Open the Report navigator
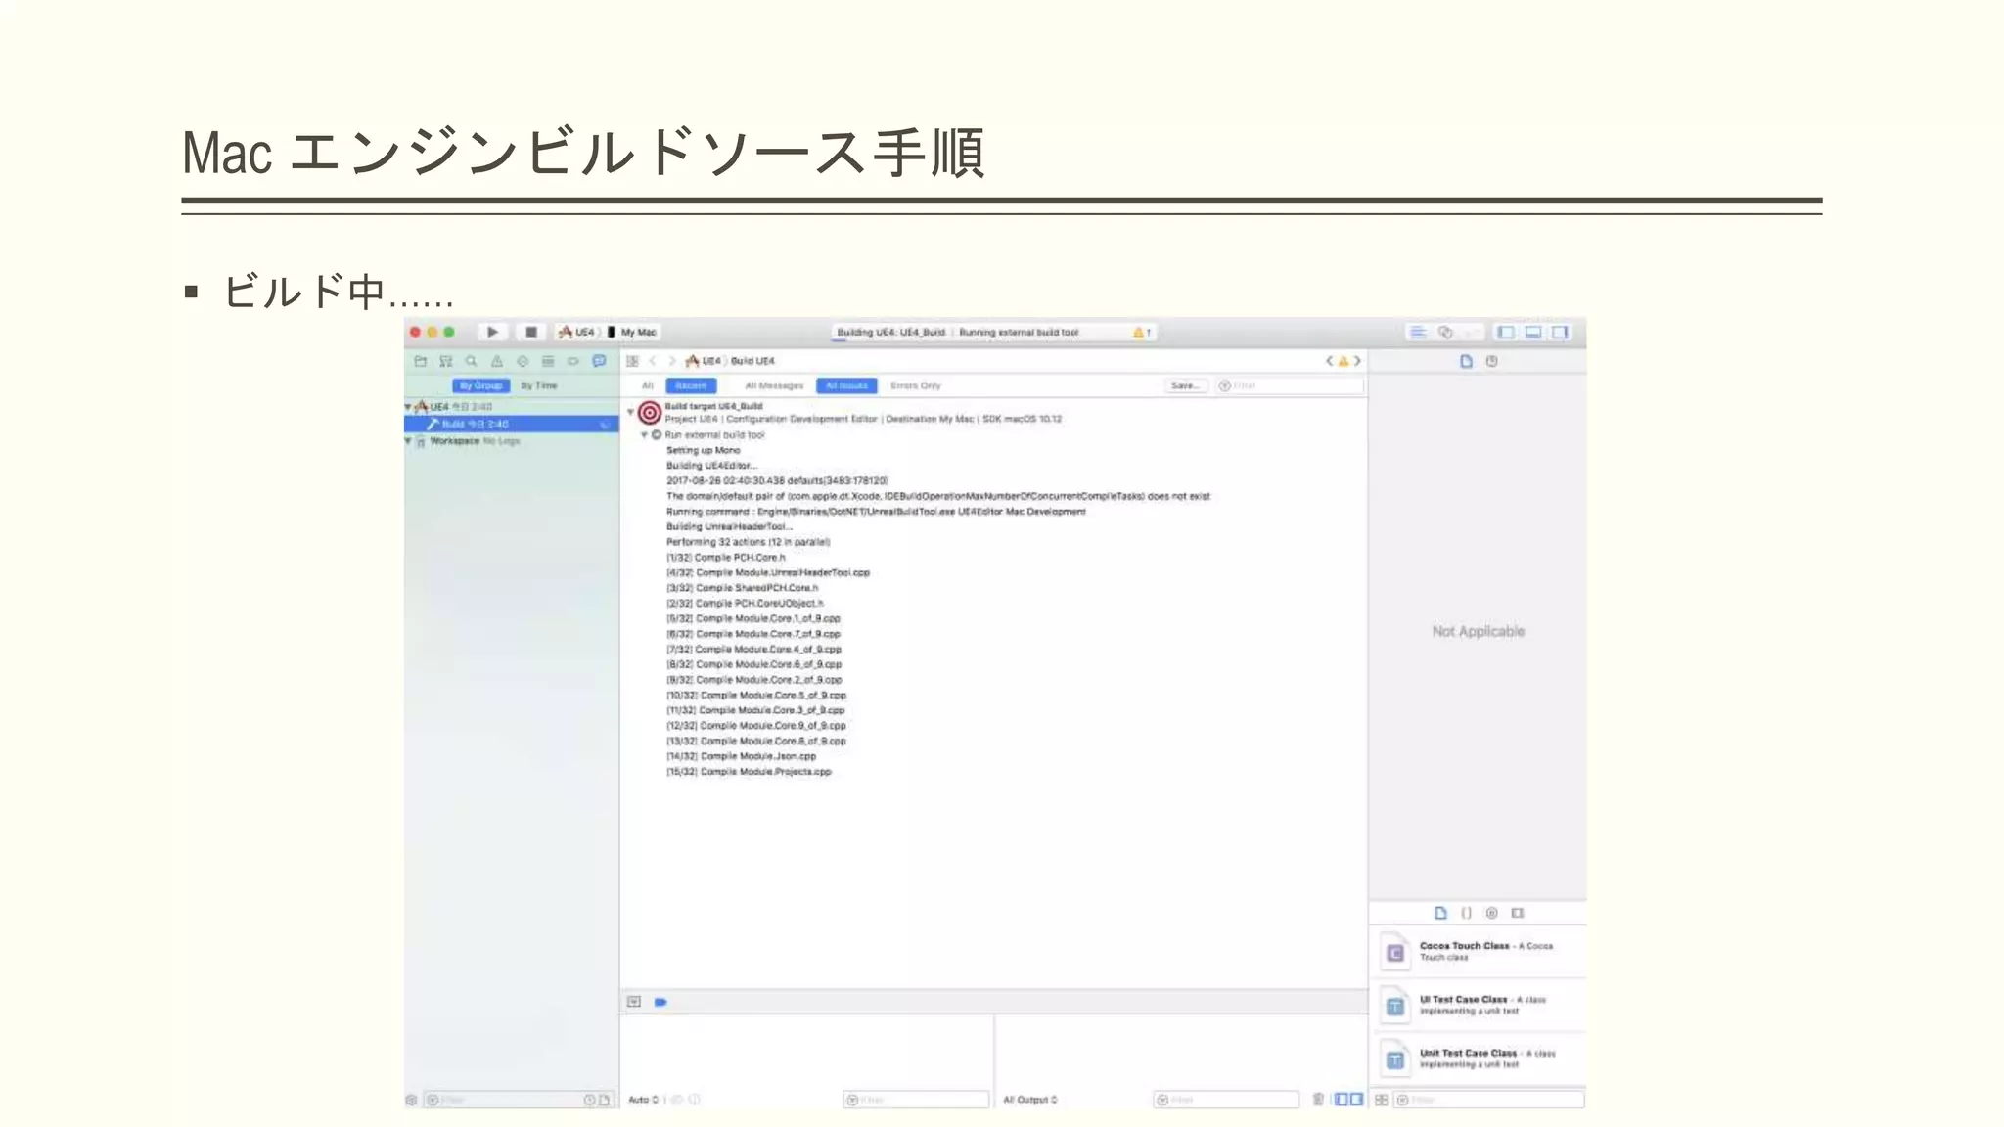This screenshot has height=1127, width=2004. pos(599,361)
